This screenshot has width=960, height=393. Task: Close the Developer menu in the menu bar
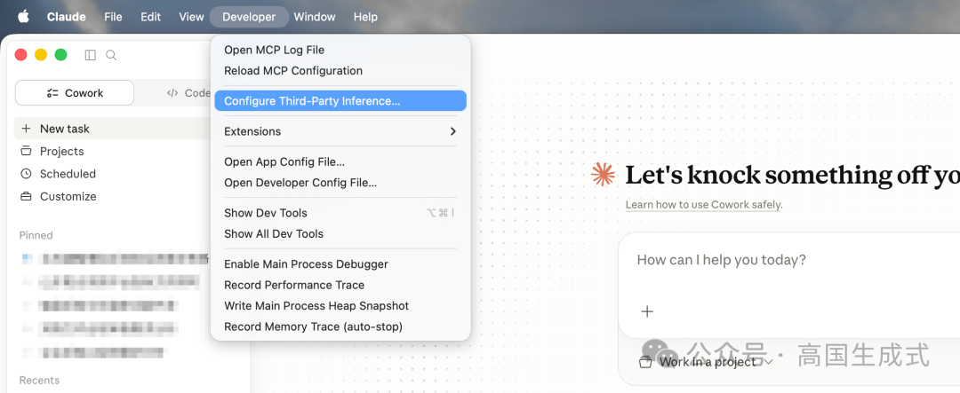point(249,17)
